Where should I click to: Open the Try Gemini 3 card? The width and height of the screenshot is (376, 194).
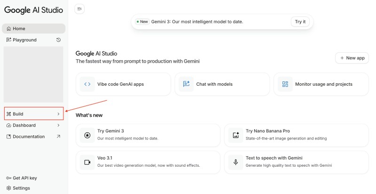(148, 135)
